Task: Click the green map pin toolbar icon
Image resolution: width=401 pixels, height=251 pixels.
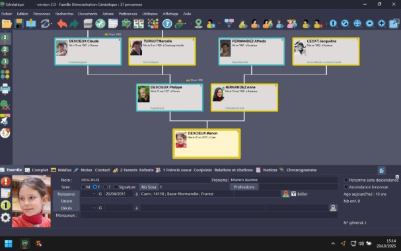Action: [198, 24]
